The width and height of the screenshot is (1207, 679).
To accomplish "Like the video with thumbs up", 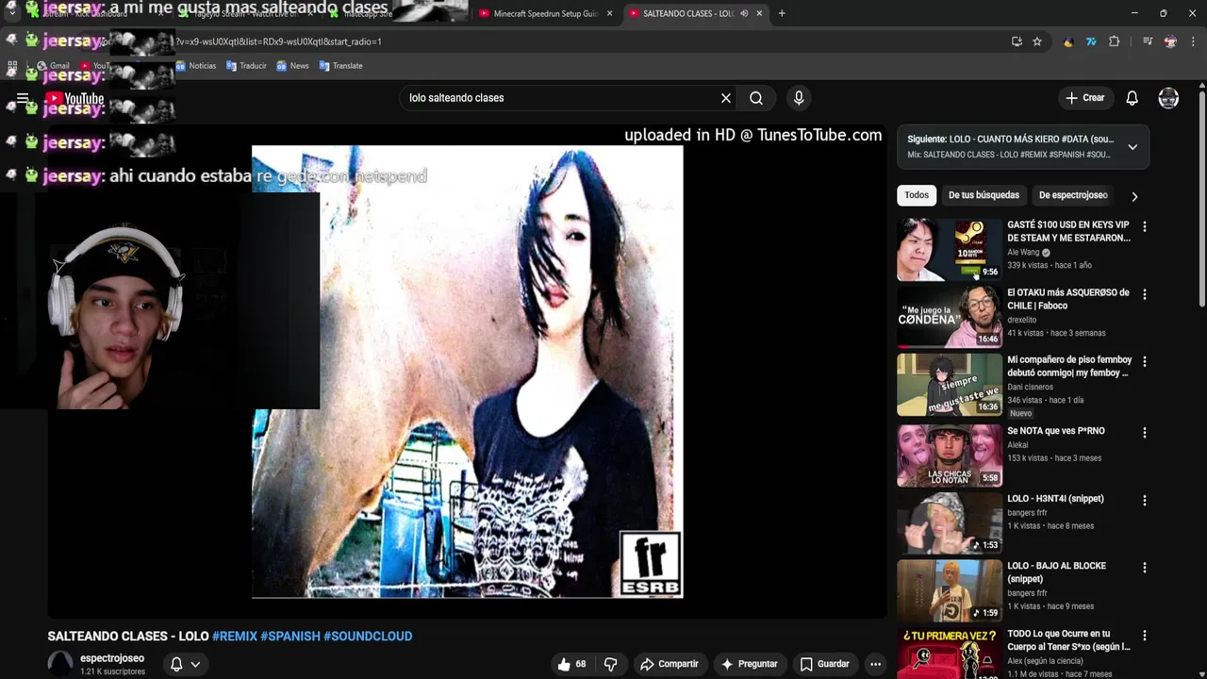I will [x=572, y=664].
